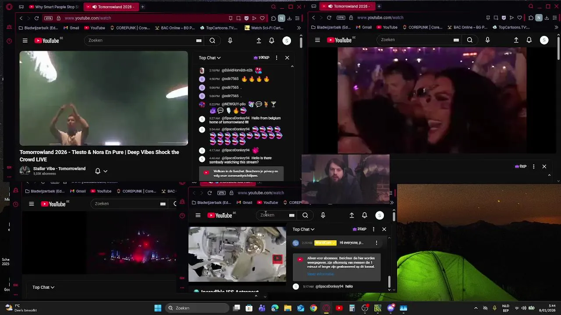Show more bookmarks in the top-right bookmarks bar
561x315 pixels.
tap(557, 27)
